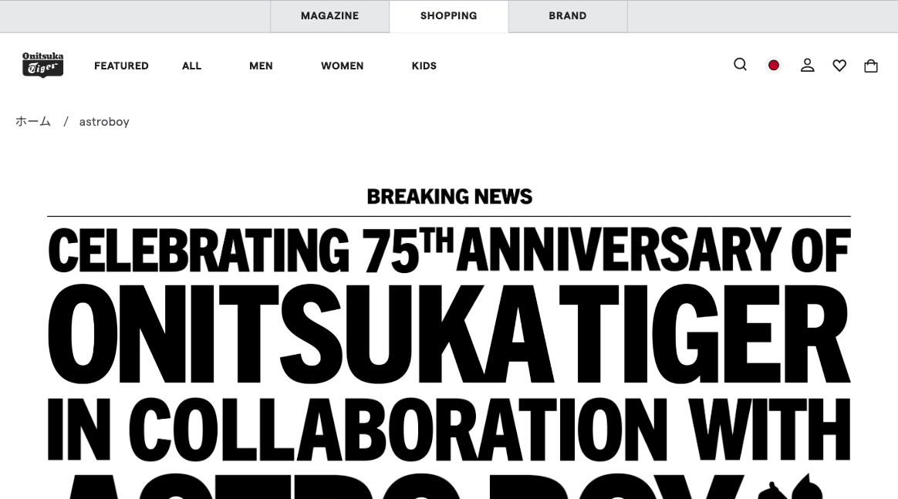
Task: Expand the FEATURED navigation menu
Action: pyautogui.click(x=121, y=66)
